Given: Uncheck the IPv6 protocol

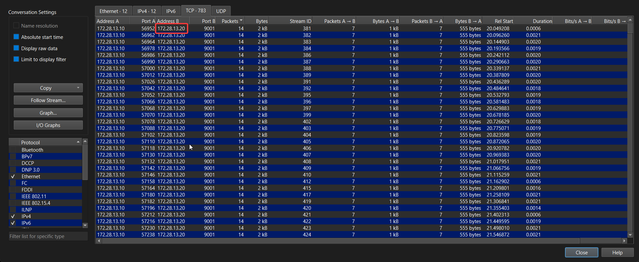Looking at the screenshot, I should (x=13, y=223).
